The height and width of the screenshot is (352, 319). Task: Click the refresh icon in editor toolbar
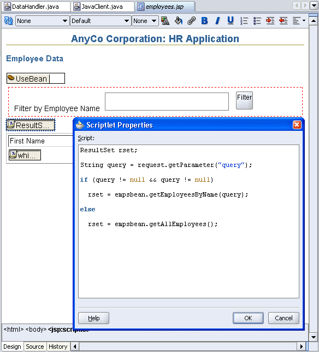(9, 21)
